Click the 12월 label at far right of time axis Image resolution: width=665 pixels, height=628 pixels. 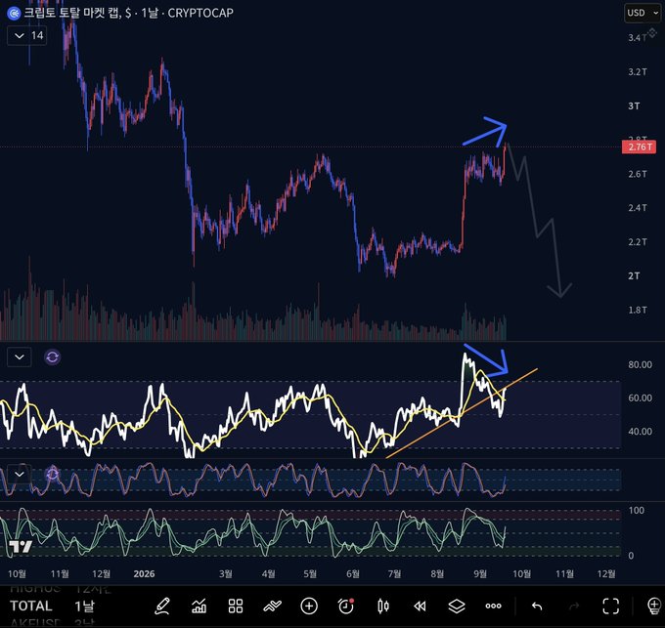coord(605,574)
